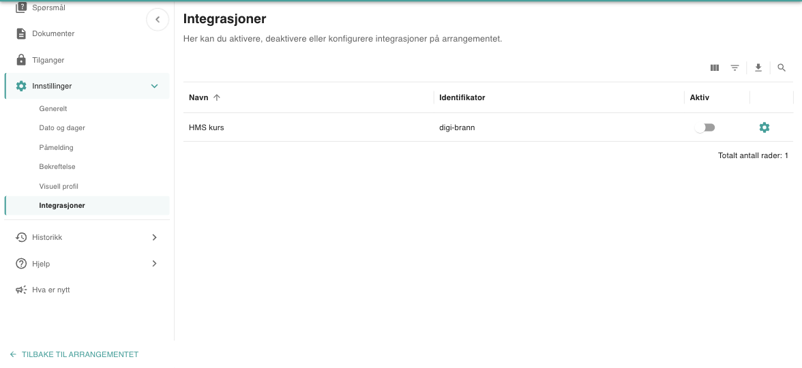Screen dimensions: 802x368
Task: Click the Identifikator column header
Action: (x=462, y=97)
